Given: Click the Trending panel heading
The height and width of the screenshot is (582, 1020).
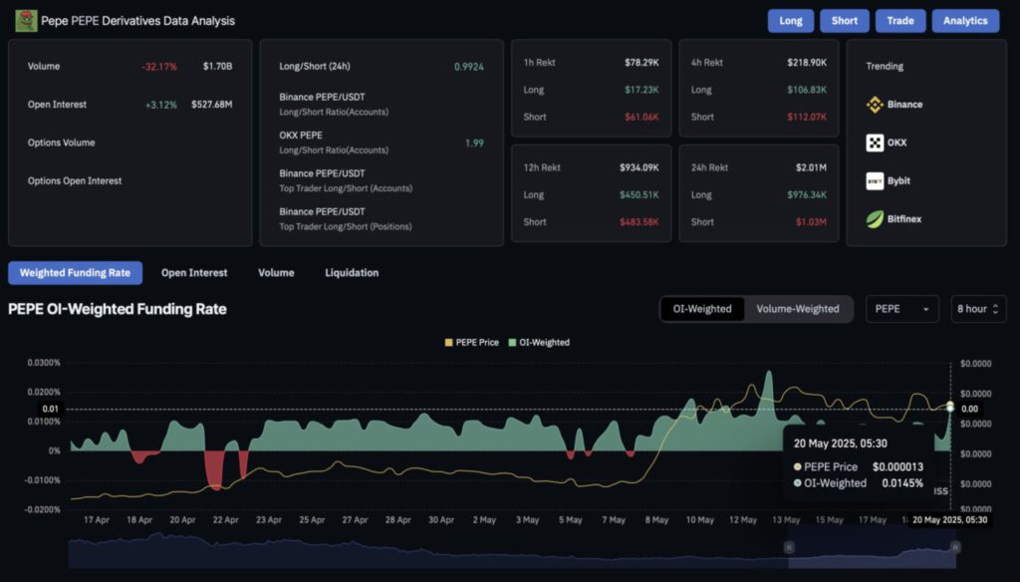Looking at the screenshot, I should 885,67.
